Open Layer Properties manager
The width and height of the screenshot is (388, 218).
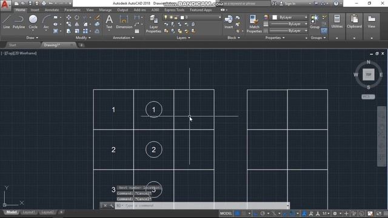(x=153, y=24)
